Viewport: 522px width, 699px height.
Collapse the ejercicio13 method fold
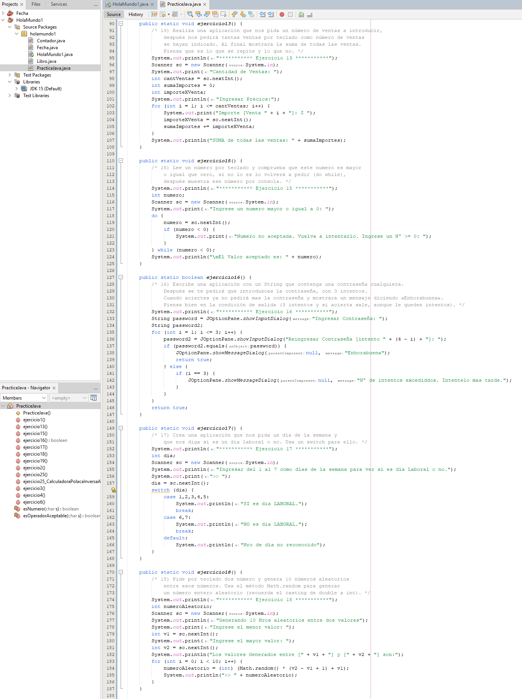coord(121,24)
